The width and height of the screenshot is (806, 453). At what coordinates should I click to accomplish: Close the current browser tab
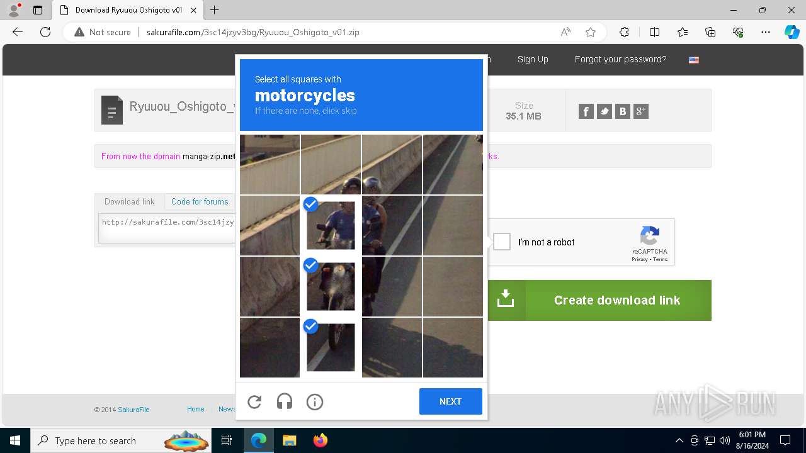pyautogui.click(x=193, y=10)
